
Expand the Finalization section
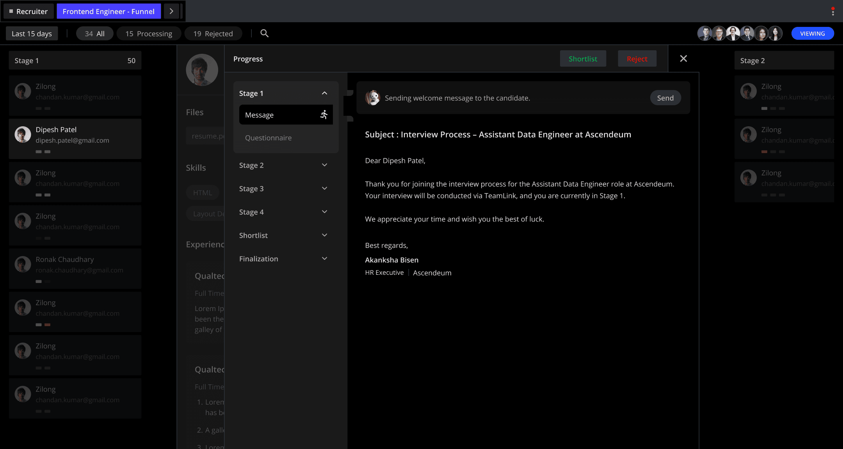click(x=324, y=259)
